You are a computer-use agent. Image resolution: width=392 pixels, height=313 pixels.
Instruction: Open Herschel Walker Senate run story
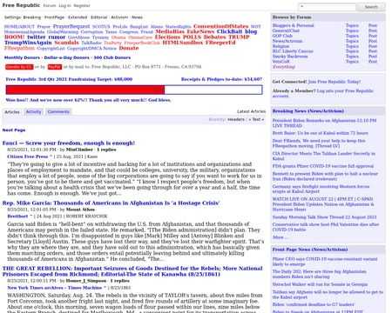click(x=320, y=284)
